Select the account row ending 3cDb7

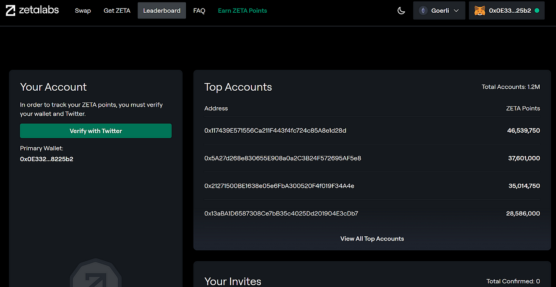tap(281, 213)
